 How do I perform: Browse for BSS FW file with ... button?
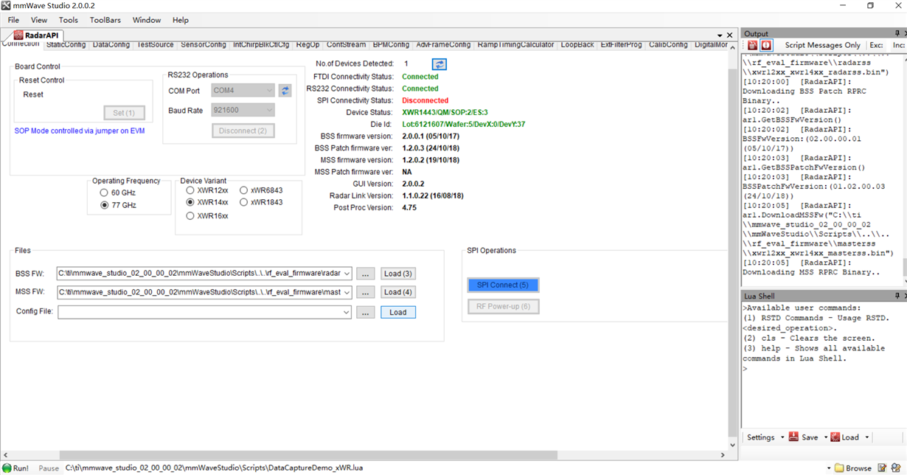(x=366, y=274)
